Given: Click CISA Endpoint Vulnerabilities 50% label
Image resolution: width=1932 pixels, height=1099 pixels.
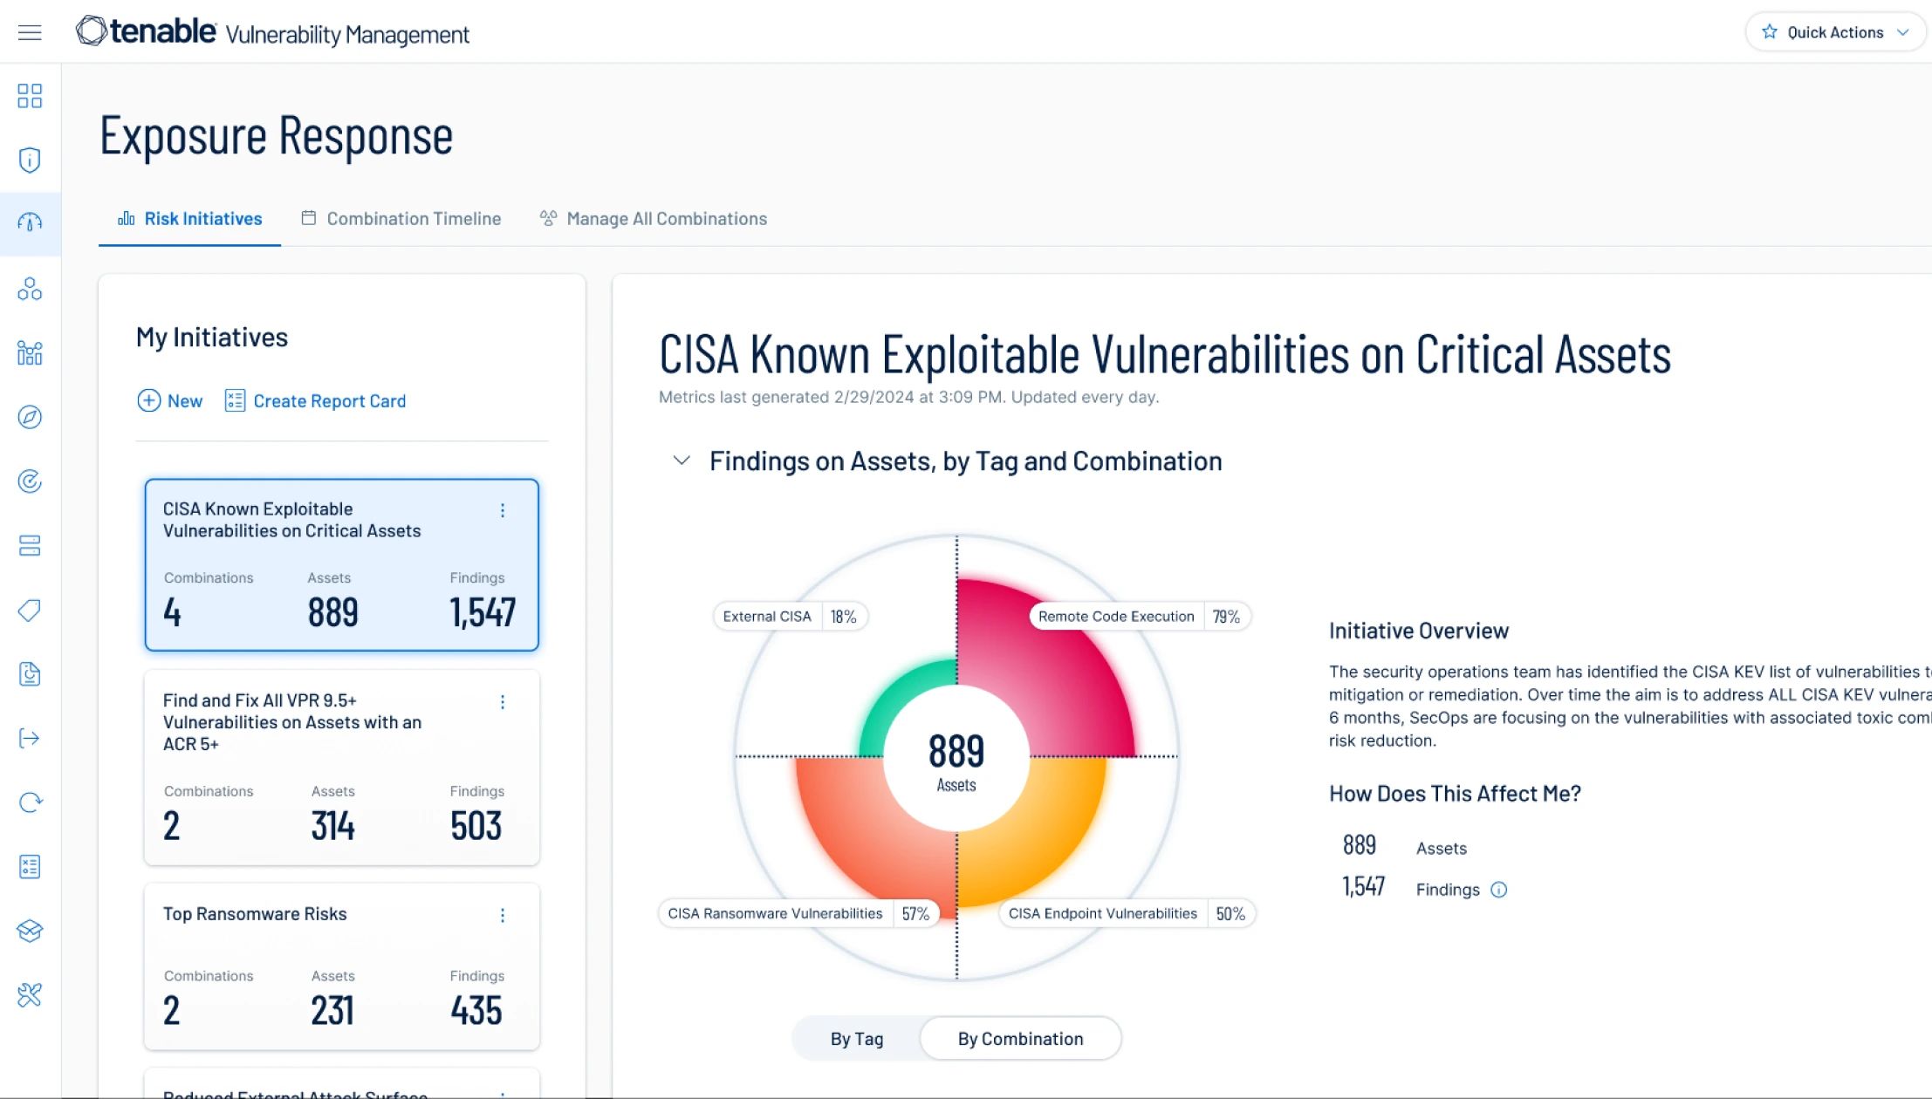Looking at the screenshot, I should [1127, 914].
